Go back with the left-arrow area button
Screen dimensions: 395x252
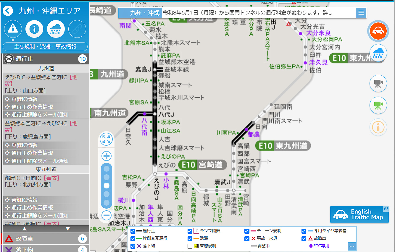8,11
